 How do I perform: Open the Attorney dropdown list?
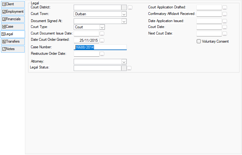[124, 62]
